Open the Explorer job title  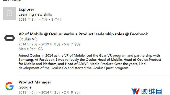(x=27, y=9)
